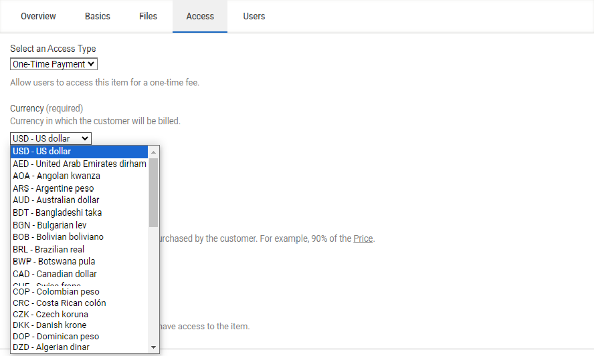Pick BRL - Brazilian real

[79, 249]
